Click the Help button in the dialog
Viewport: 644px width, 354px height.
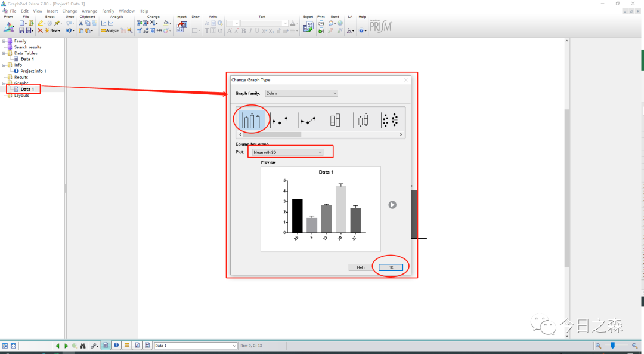pyautogui.click(x=361, y=267)
